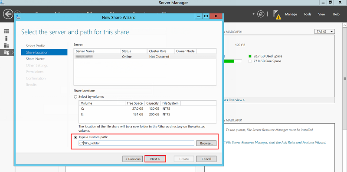Sort by Volume column header
This screenshot has width=347, height=172.
tap(102, 103)
